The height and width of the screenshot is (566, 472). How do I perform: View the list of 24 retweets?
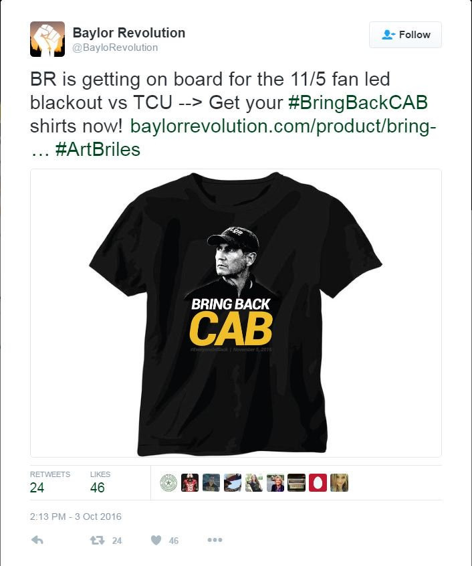click(49, 482)
